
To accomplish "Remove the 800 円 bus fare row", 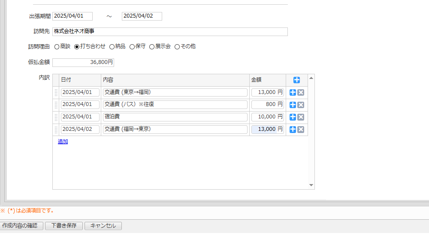I will [301, 105].
